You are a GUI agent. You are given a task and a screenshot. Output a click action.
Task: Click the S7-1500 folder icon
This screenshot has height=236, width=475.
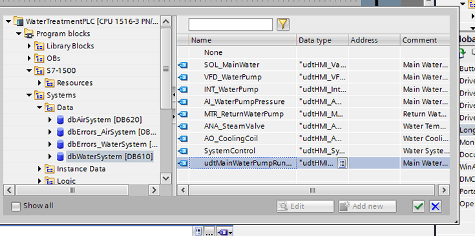[x=39, y=71]
